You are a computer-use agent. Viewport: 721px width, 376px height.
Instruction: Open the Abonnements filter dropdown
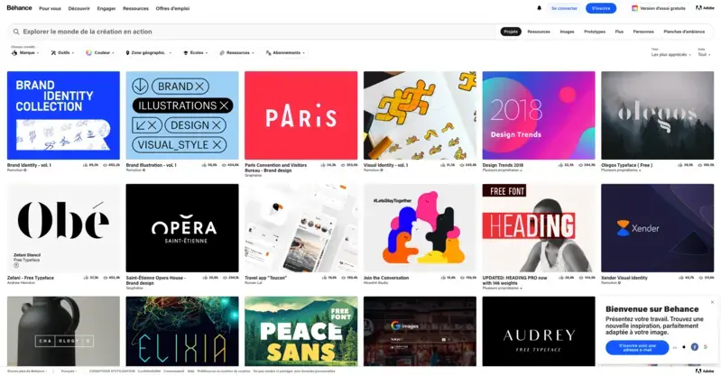tap(285, 53)
